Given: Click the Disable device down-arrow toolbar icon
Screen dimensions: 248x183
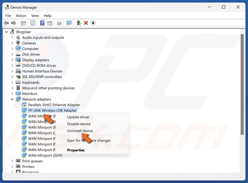Looking at the screenshot, I should (93, 23).
